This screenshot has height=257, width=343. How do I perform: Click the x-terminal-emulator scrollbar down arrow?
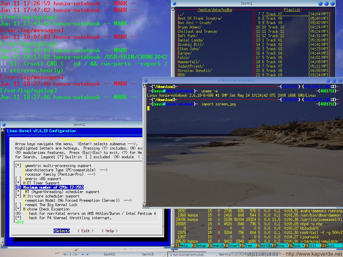(x=145, y=205)
